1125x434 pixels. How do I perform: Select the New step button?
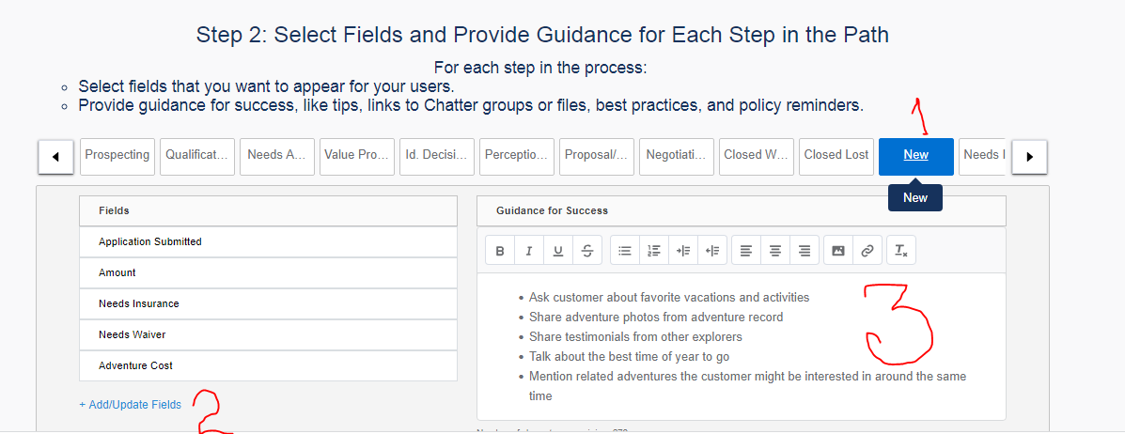click(915, 155)
